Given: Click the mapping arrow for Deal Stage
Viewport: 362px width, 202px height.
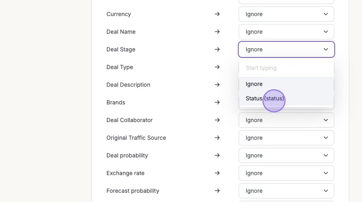Looking at the screenshot, I should pyautogui.click(x=217, y=49).
